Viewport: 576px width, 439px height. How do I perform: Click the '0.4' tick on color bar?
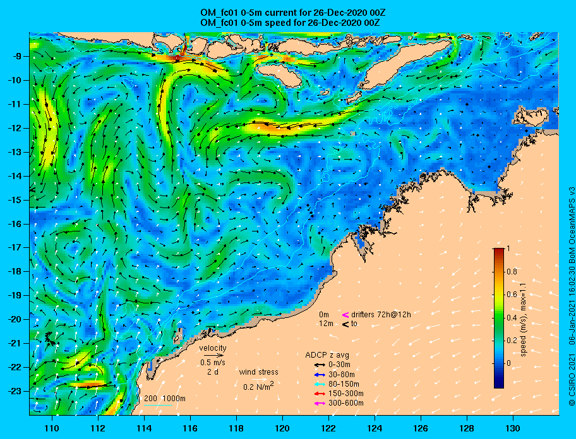tap(512, 318)
